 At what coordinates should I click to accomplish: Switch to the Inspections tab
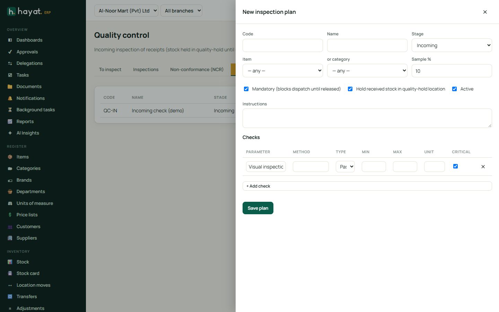tap(146, 70)
